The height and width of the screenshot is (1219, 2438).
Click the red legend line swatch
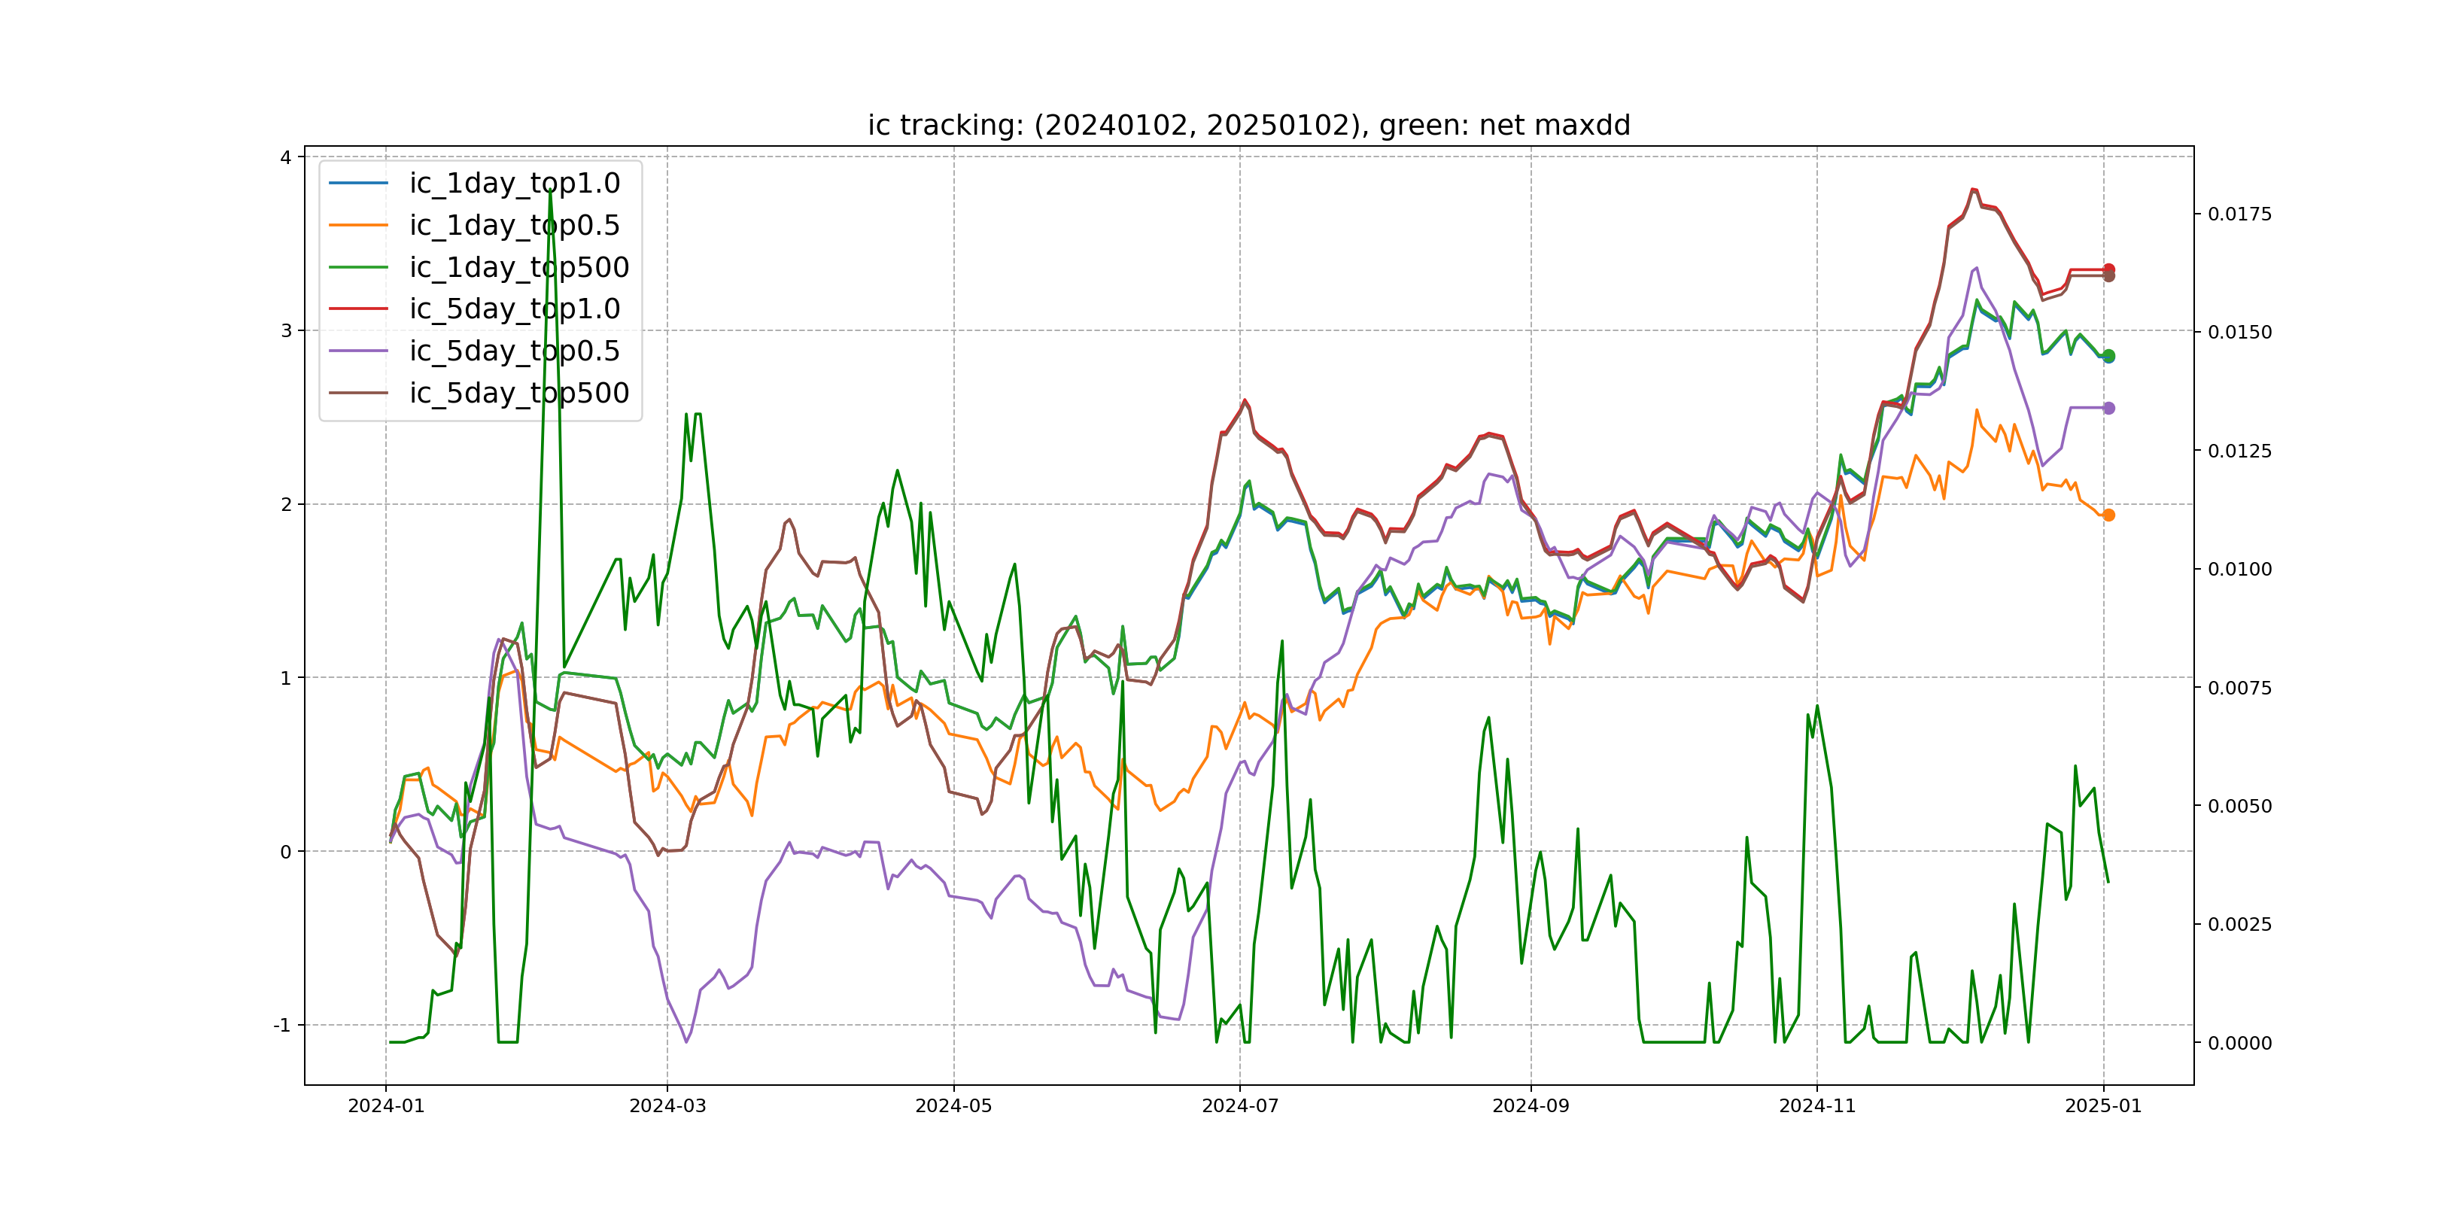click(x=357, y=309)
